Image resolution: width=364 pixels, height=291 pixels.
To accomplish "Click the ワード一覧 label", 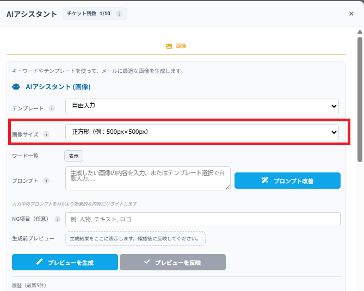I will 25,156.
